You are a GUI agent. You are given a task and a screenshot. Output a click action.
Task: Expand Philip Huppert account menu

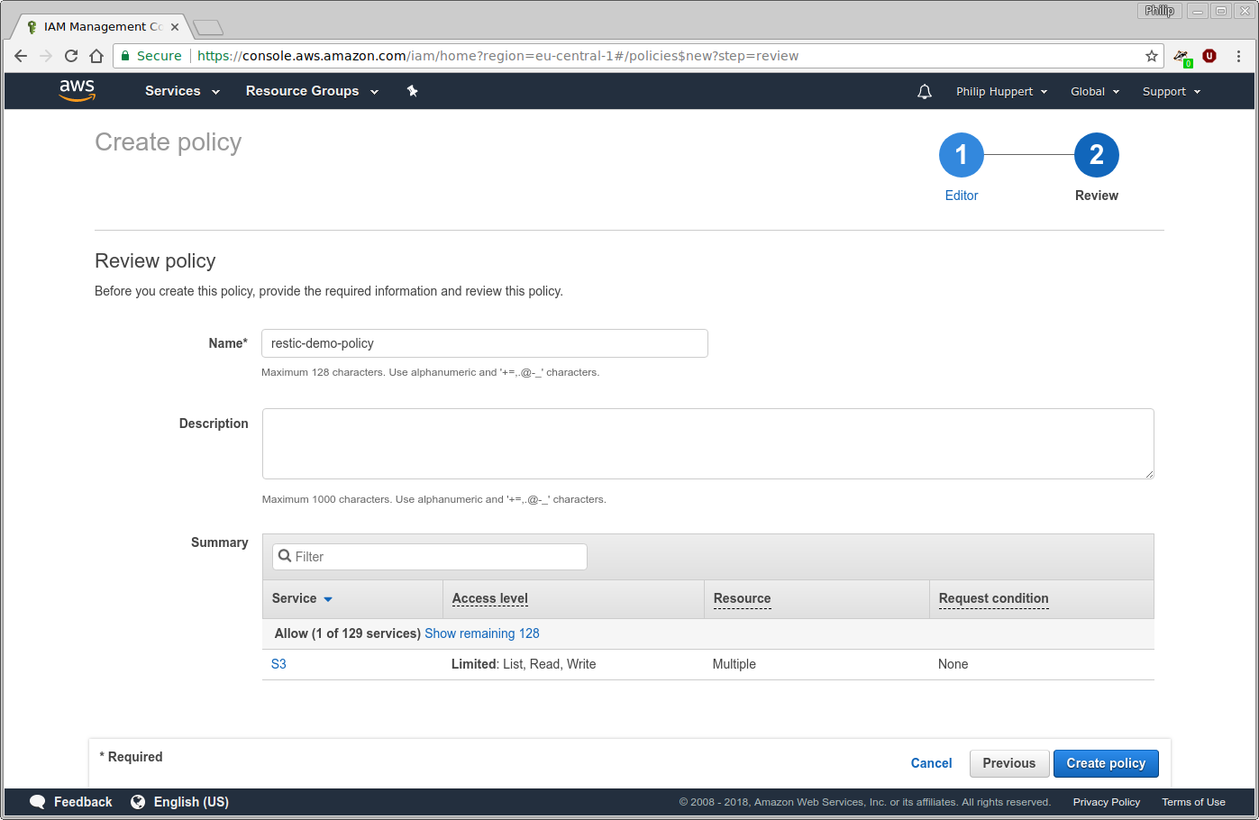pos(1001,92)
